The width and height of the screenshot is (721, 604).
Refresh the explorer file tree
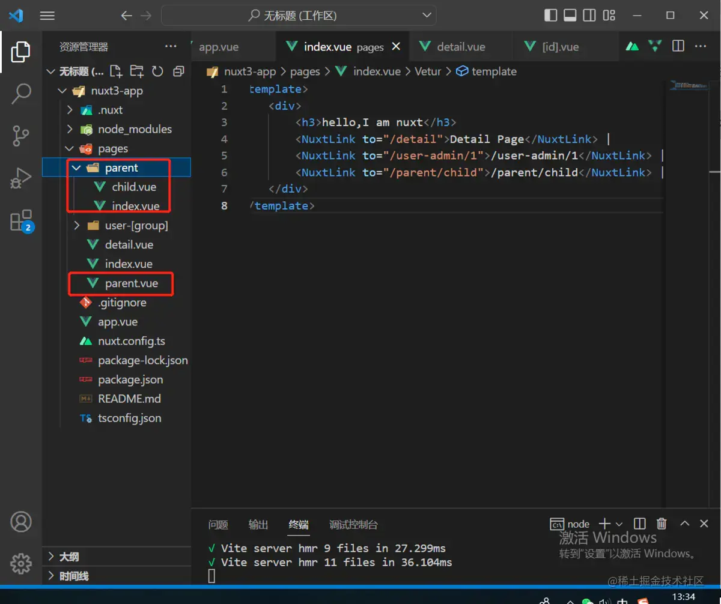pos(157,71)
